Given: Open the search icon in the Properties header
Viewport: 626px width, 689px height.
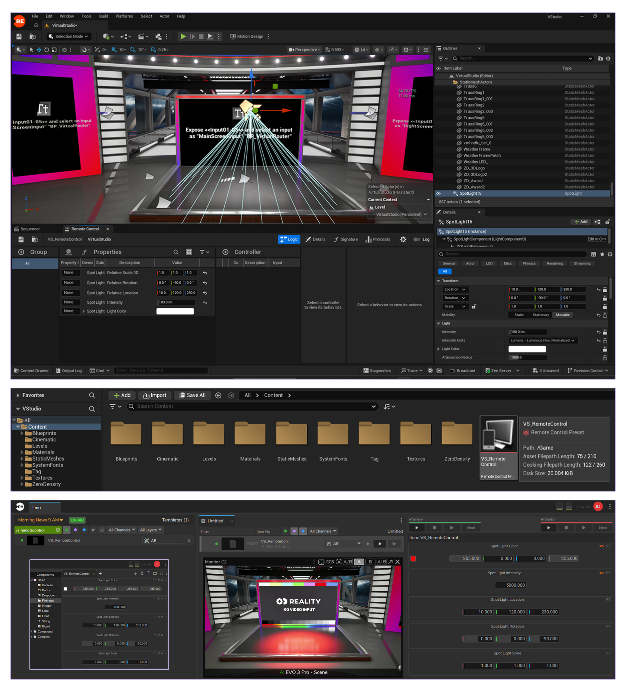Looking at the screenshot, I should pyautogui.click(x=176, y=252).
